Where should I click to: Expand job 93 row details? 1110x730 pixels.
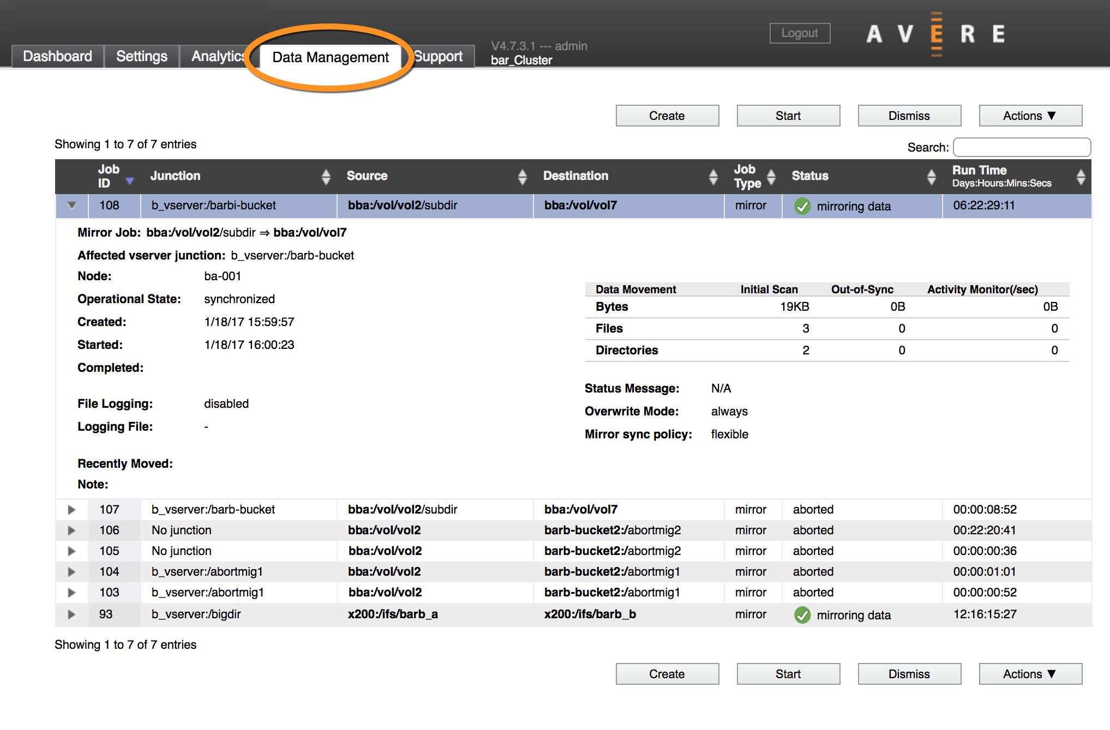tap(71, 614)
